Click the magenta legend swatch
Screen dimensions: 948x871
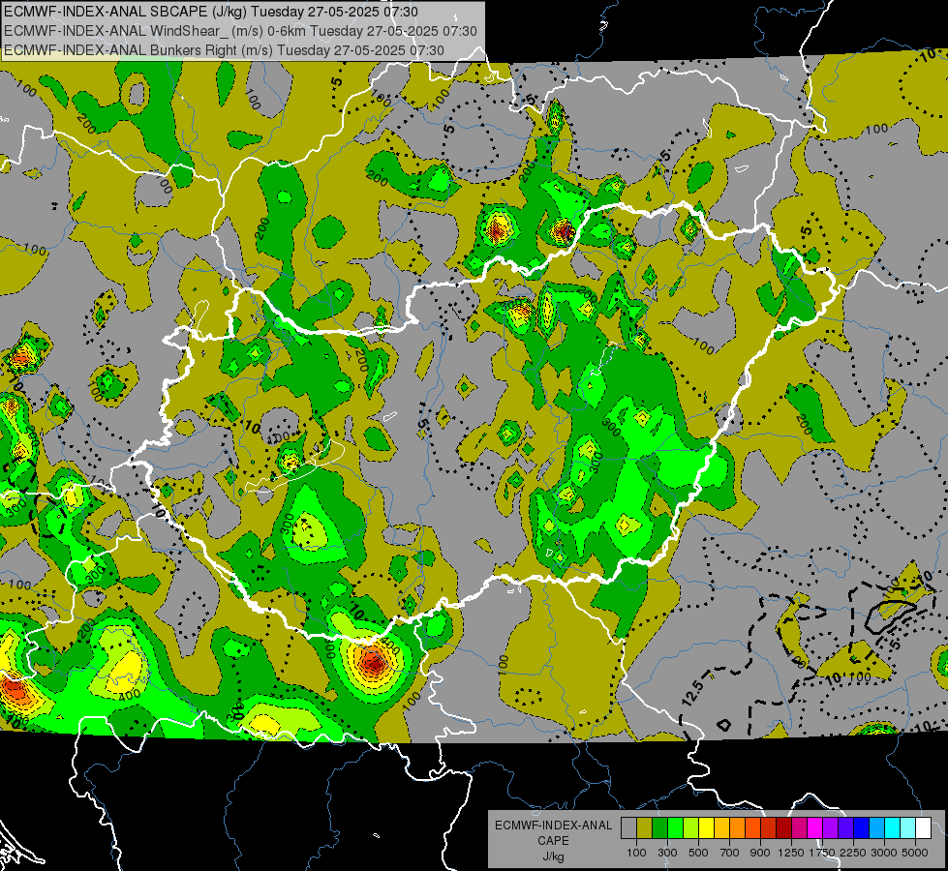(x=815, y=828)
